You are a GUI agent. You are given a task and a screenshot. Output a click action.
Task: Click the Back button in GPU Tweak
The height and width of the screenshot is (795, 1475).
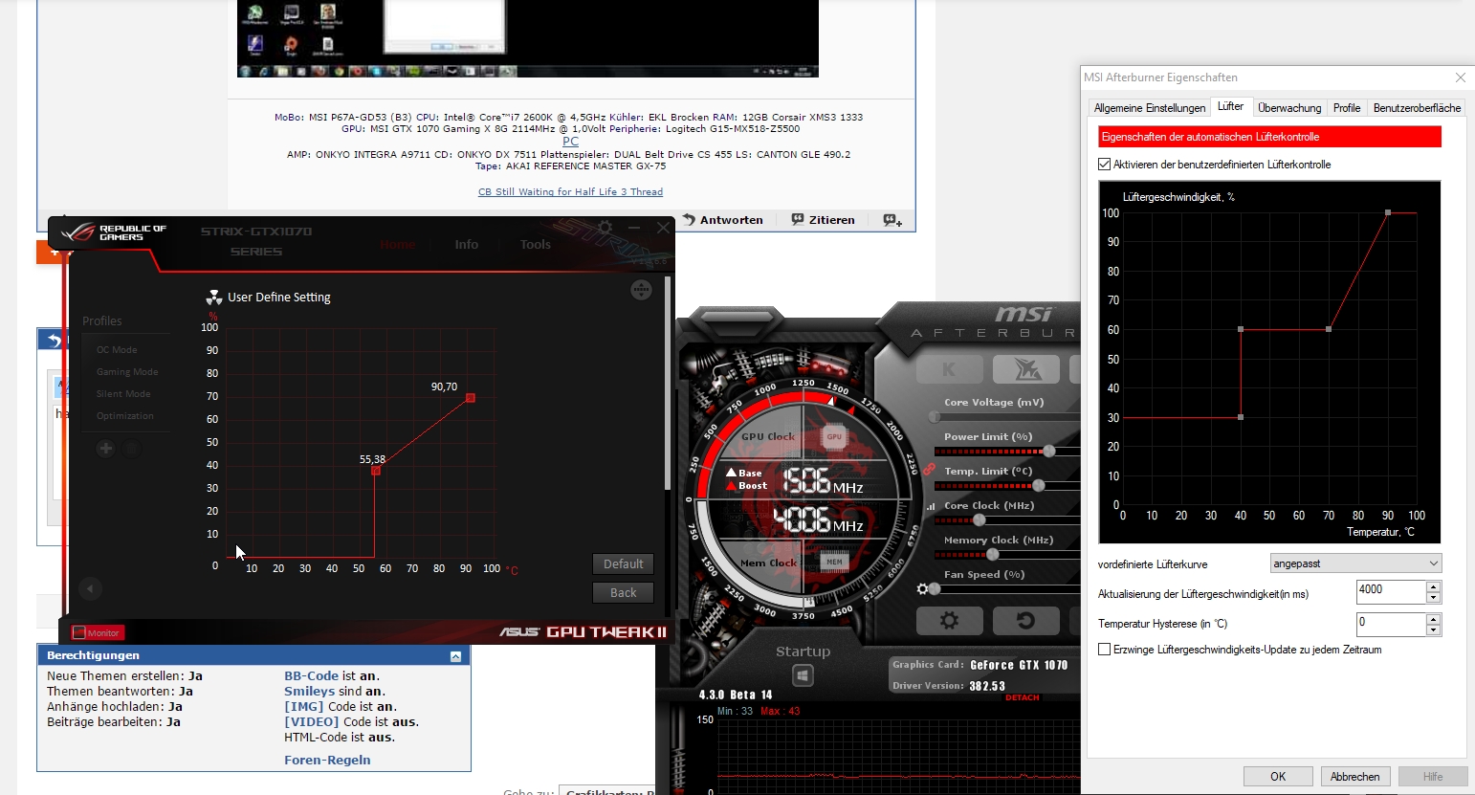tap(623, 593)
